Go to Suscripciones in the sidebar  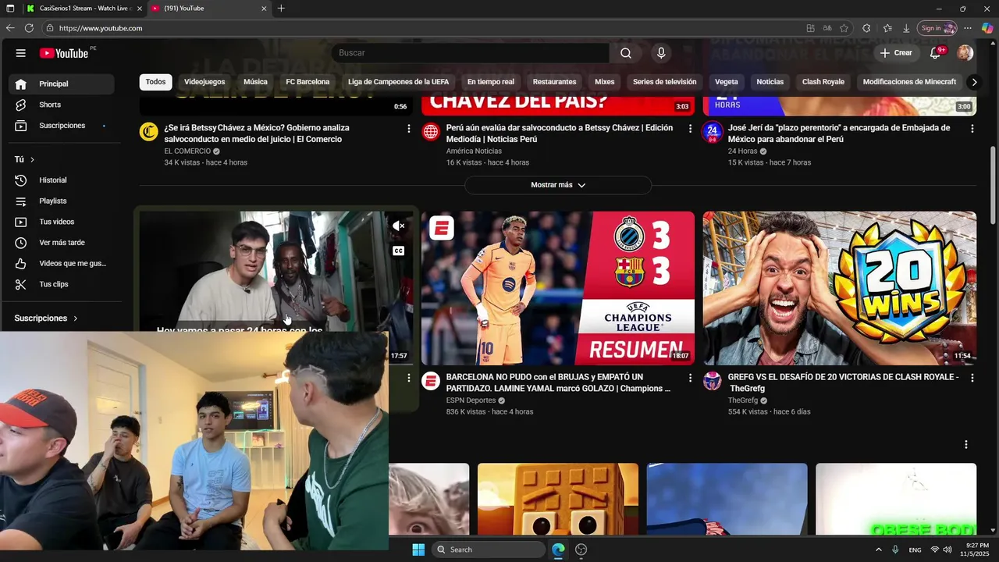[61, 126]
